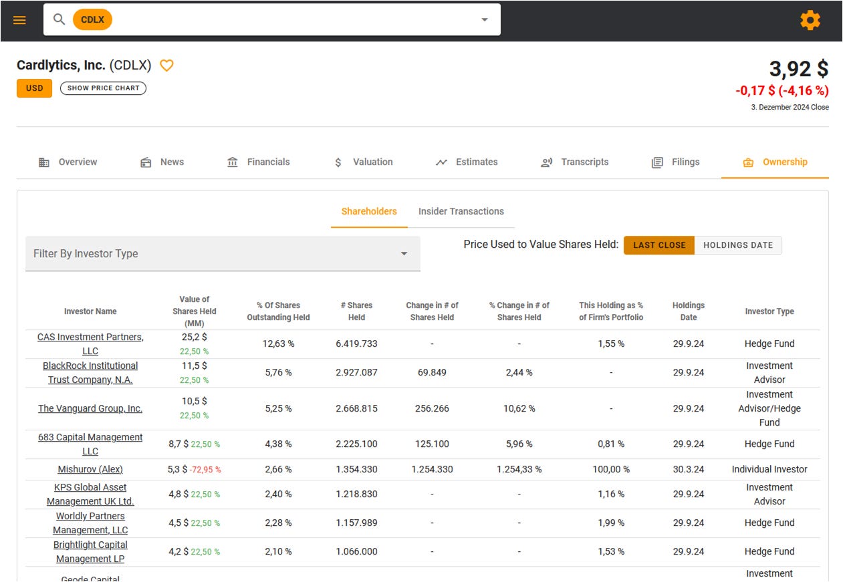Toggle the USD currency button
Screen dimensions: 843x582
tap(34, 88)
